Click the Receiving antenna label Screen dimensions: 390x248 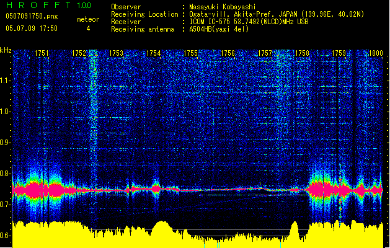pyautogui.click(x=143, y=29)
